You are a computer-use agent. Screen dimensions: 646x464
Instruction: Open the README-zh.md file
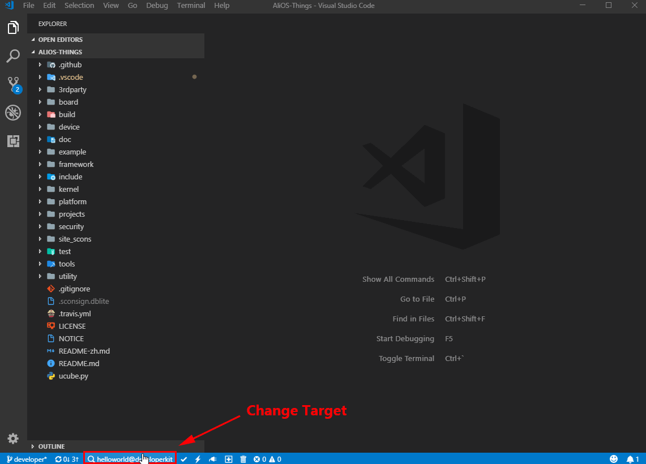tap(115, 351)
